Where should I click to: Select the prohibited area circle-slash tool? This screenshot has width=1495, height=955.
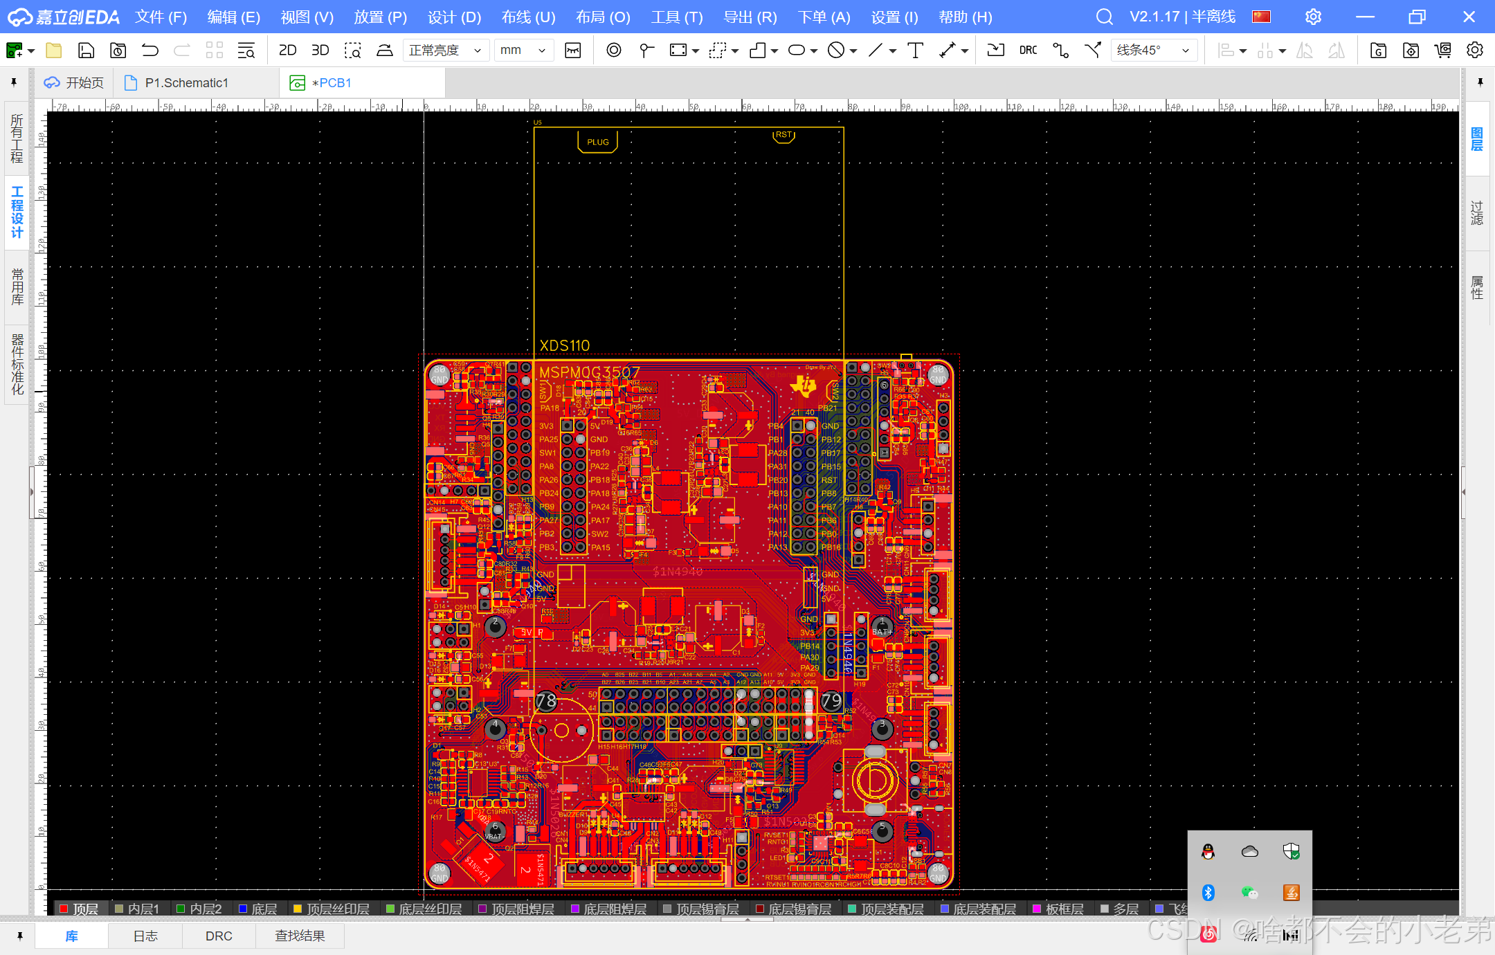click(836, 50)
